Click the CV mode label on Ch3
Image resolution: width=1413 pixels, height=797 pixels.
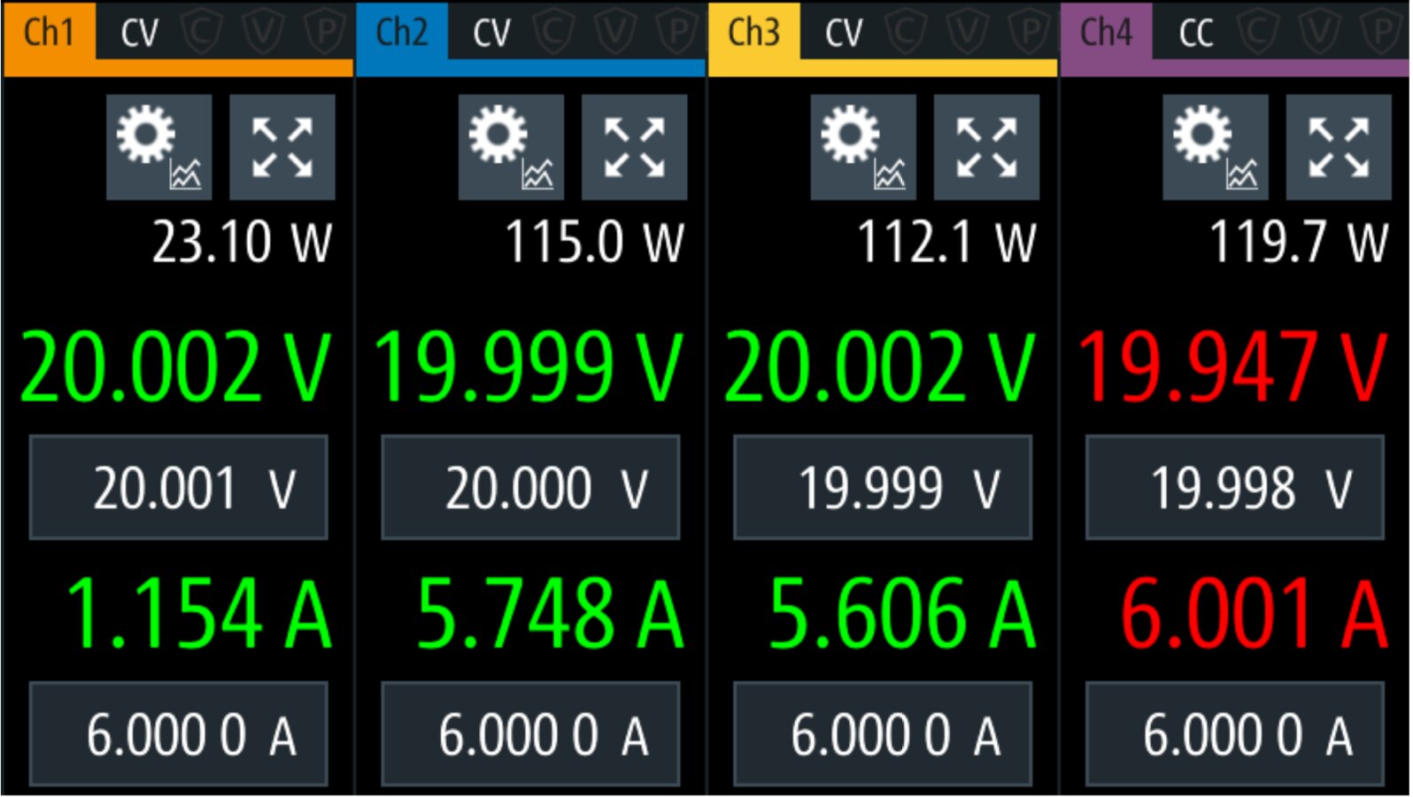(844, 34)
